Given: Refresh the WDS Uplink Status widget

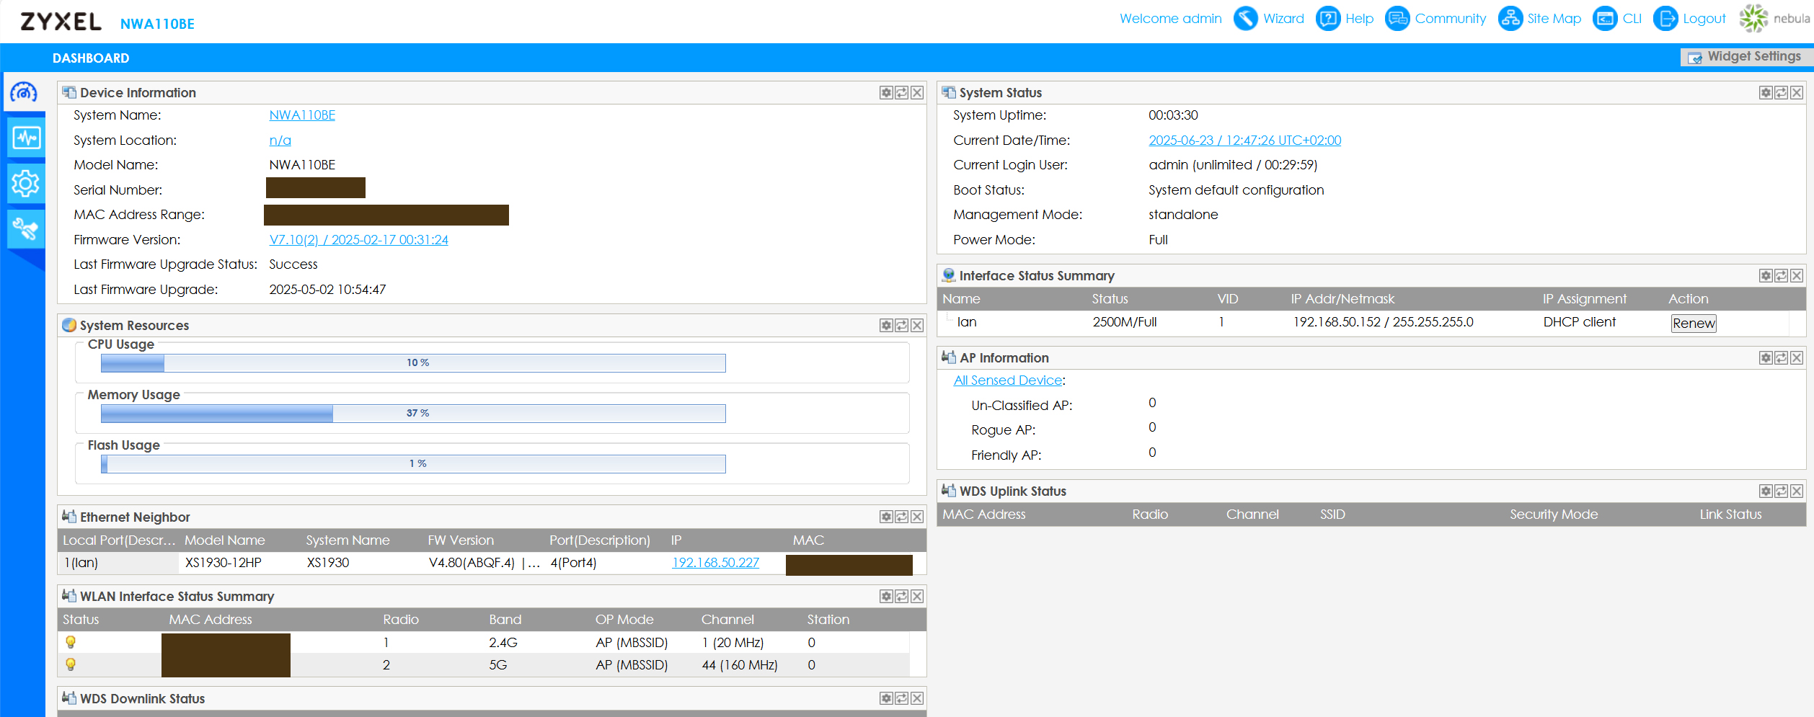Looking at the screenshot, I should 1781,491.
